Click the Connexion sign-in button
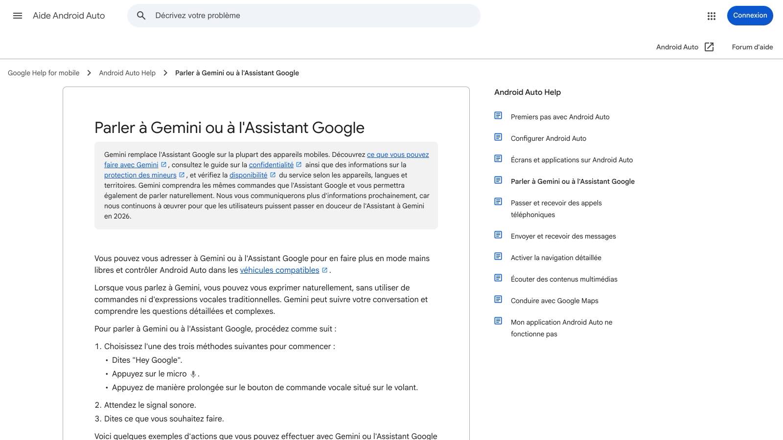This screenshot has width=783, height=440. click(x=750, y=16)
